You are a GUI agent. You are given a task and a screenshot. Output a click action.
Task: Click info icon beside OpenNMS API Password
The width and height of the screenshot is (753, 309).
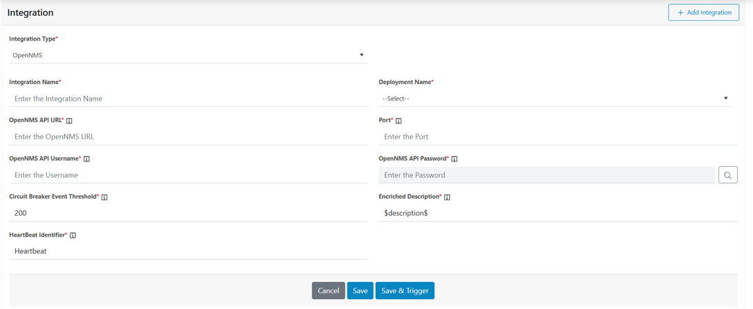454,159
